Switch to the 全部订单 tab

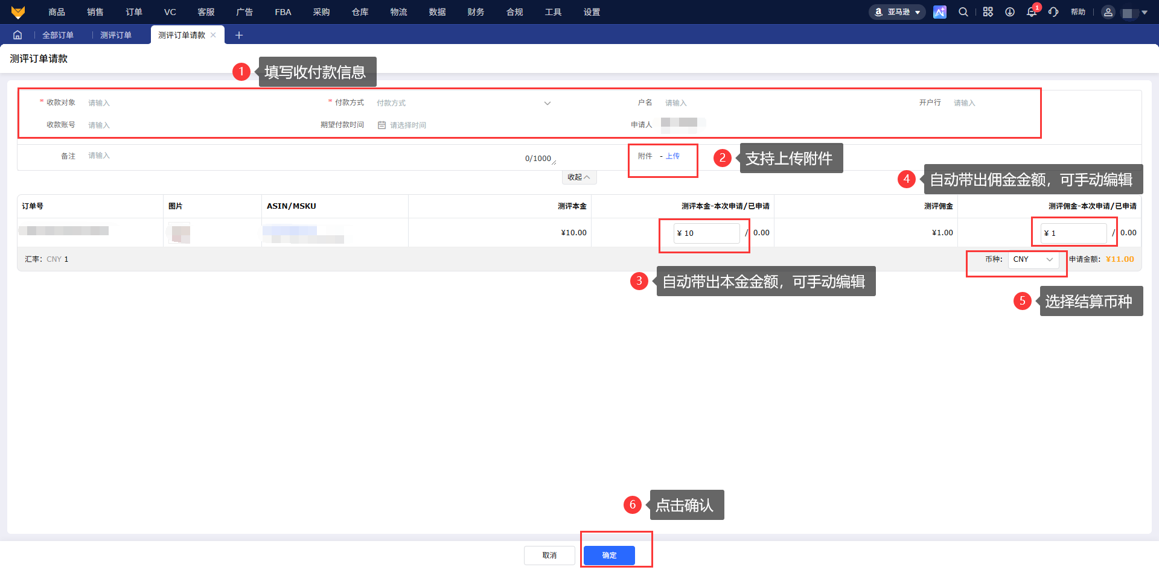[58, 35]
